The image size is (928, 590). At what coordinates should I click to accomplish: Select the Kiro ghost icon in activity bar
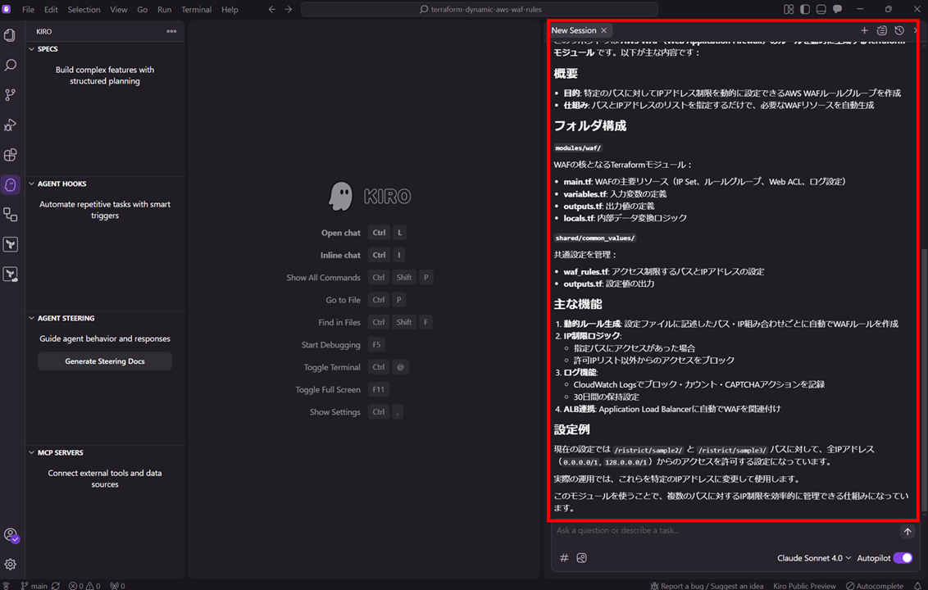point(10,184)
